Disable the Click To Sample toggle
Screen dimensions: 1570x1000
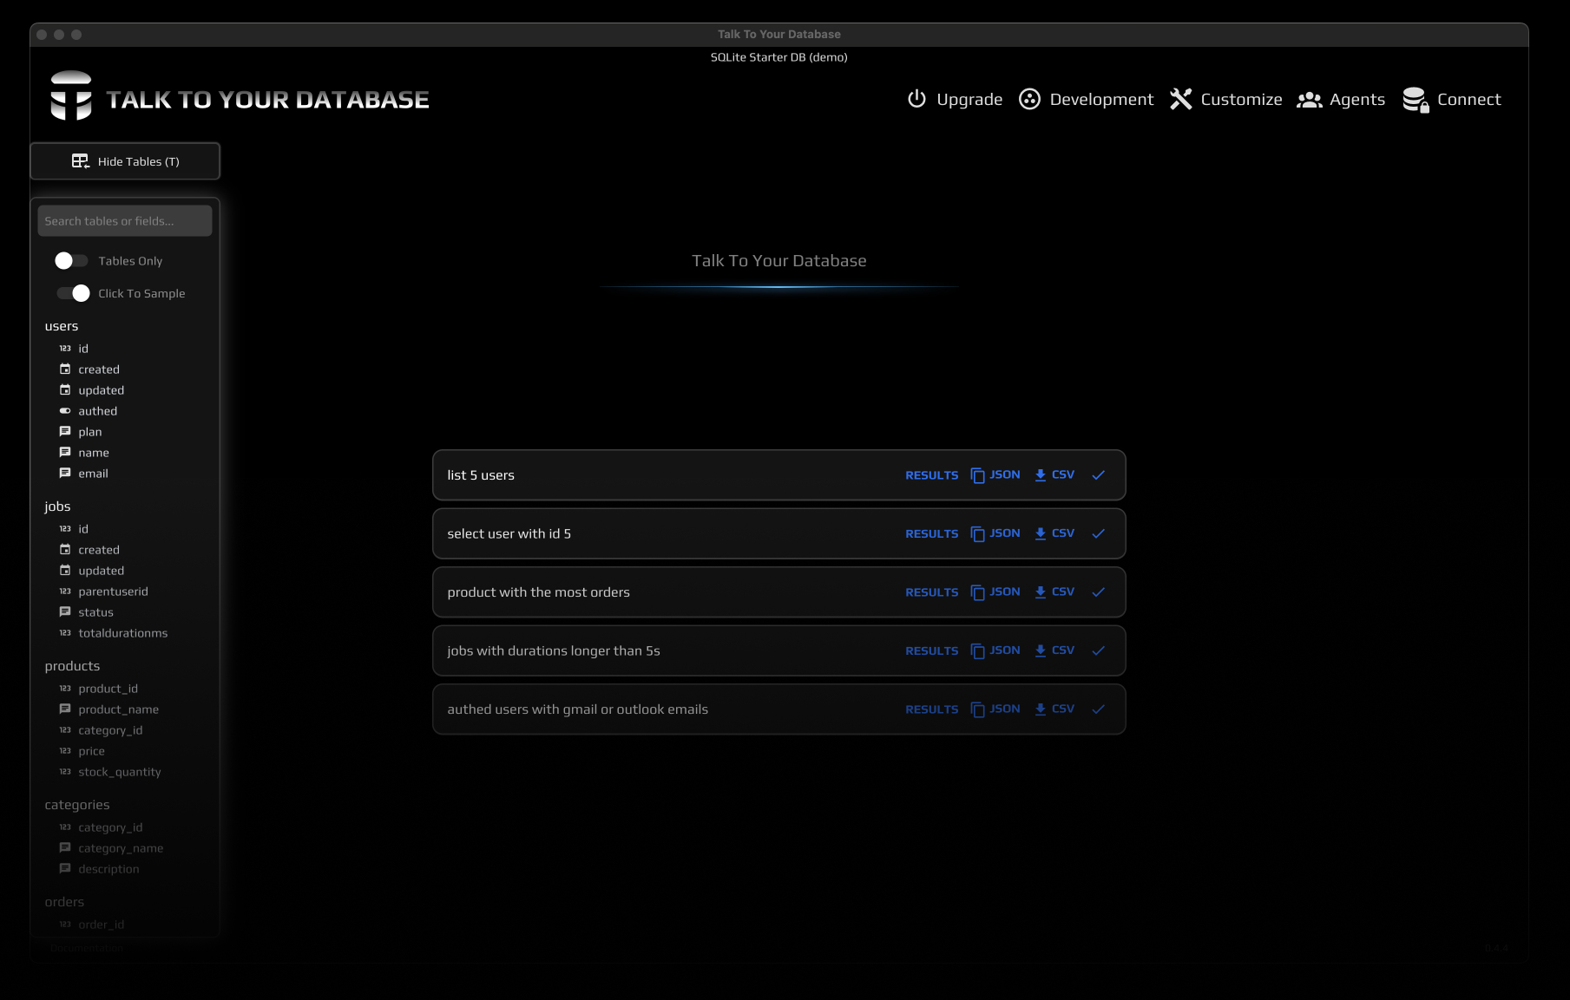click(x=73, y=293)
